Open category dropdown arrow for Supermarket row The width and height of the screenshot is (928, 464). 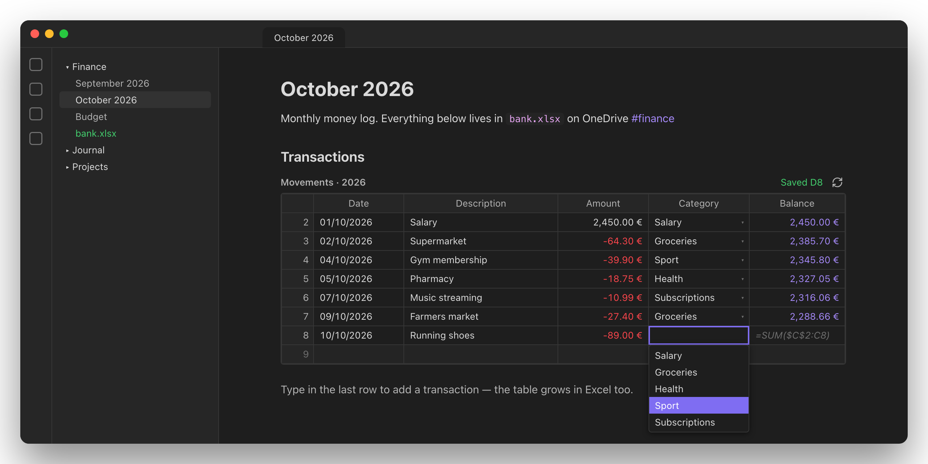pos(742,241)
